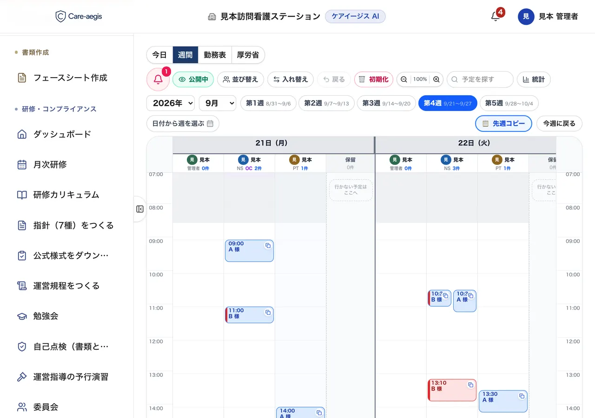Switch to the 勤務表 tab
The width and height of the screenshot is (595, 418).
[x=215, y=55]
